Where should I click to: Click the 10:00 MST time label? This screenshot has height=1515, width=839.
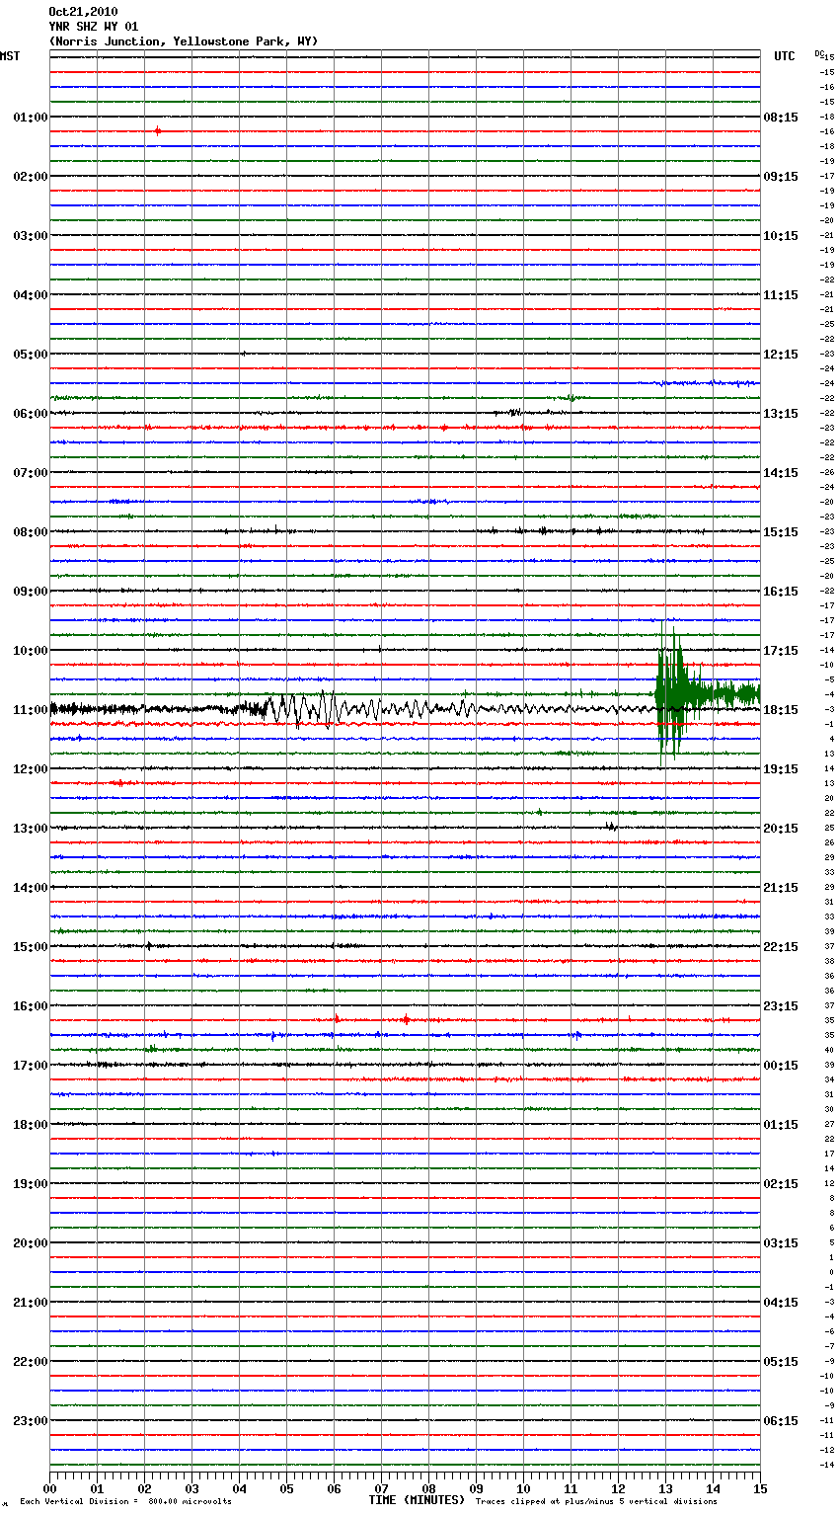(31, 651)
